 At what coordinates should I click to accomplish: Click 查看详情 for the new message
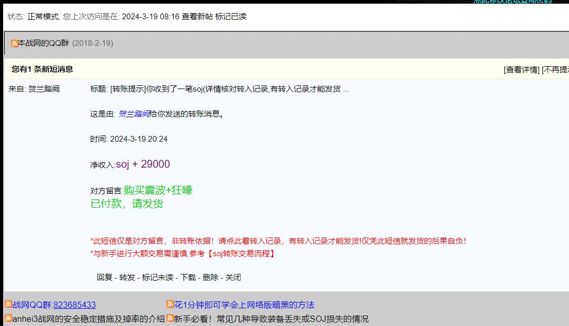pos(522,70)
